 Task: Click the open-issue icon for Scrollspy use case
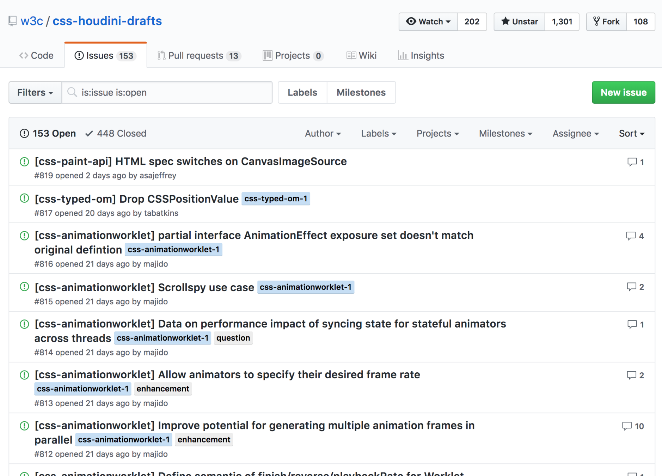[24, 287]
